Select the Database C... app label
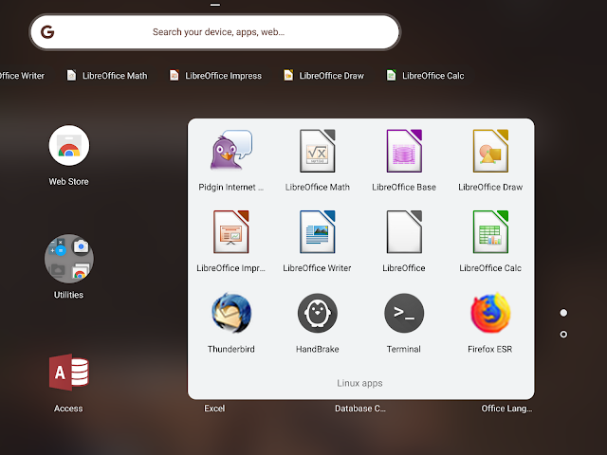This screenshot has height=455, width=607. click(360, 409)
